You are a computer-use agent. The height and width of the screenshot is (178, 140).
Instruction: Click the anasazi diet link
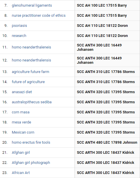click(x=22, y=92)
